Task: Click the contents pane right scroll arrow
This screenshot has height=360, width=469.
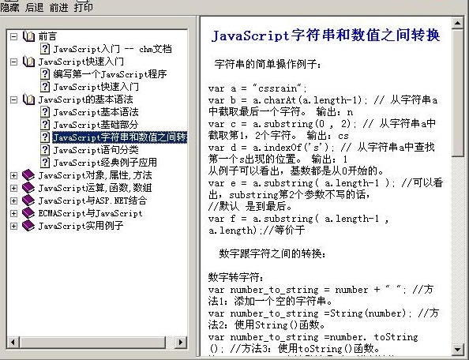Action: 181,342
